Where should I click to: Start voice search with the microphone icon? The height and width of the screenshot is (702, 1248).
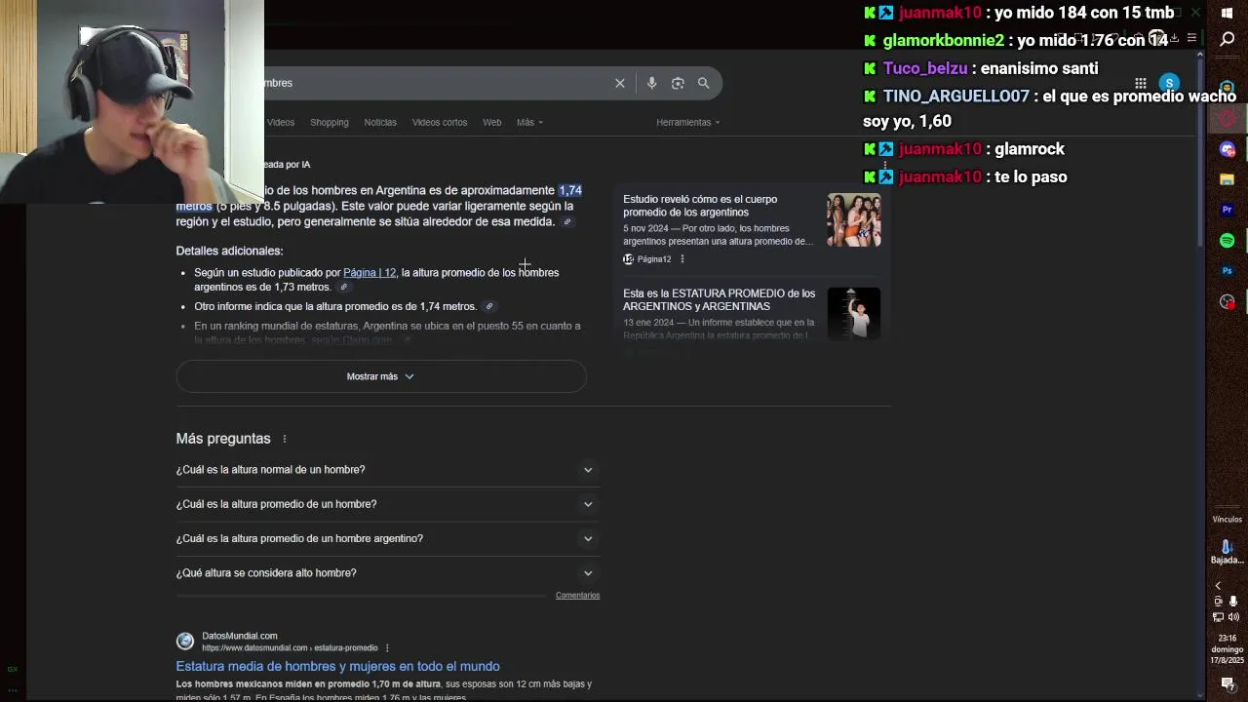coord(651,83)
